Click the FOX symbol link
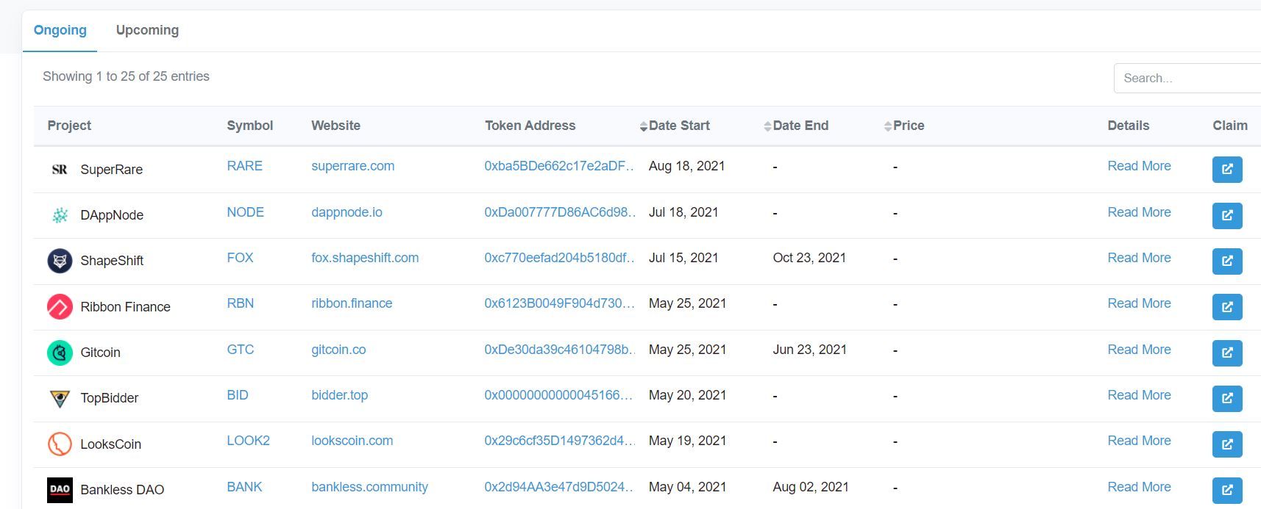The height and width of the screenshot is (509, 1261). point(240,258)
